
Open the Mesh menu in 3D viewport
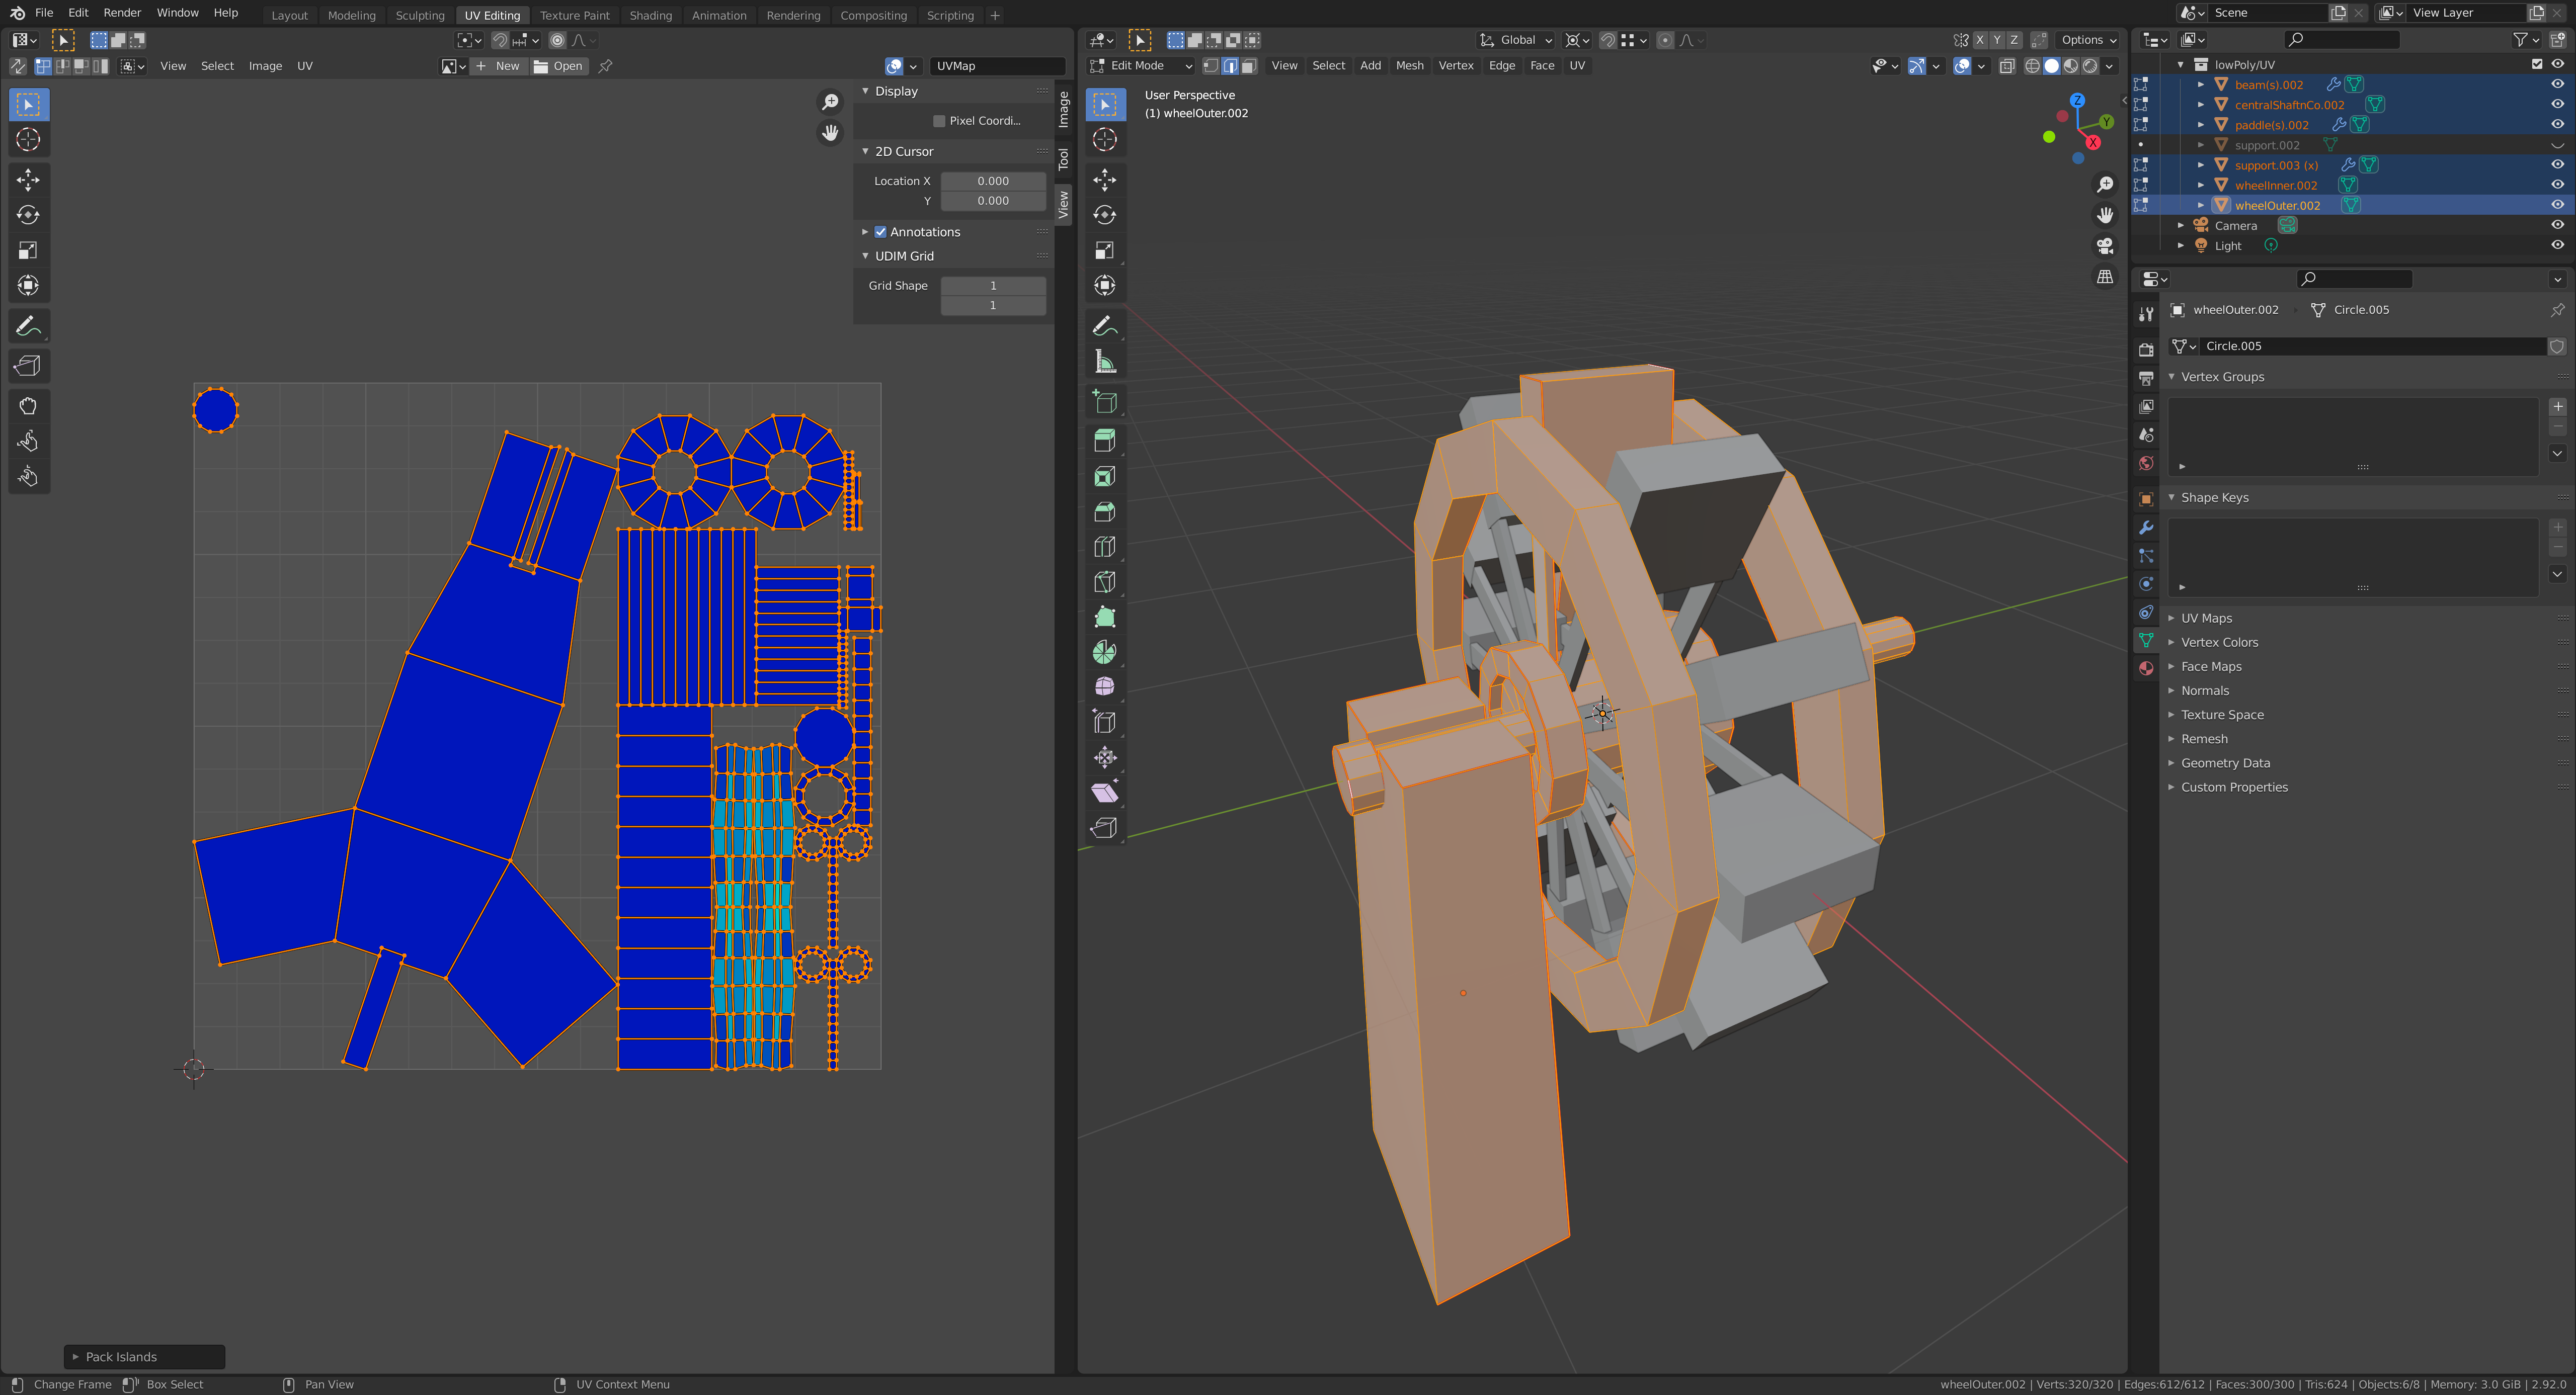[1409, 66]
